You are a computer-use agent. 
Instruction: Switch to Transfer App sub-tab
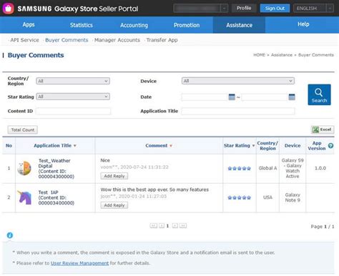click(162, 40)
